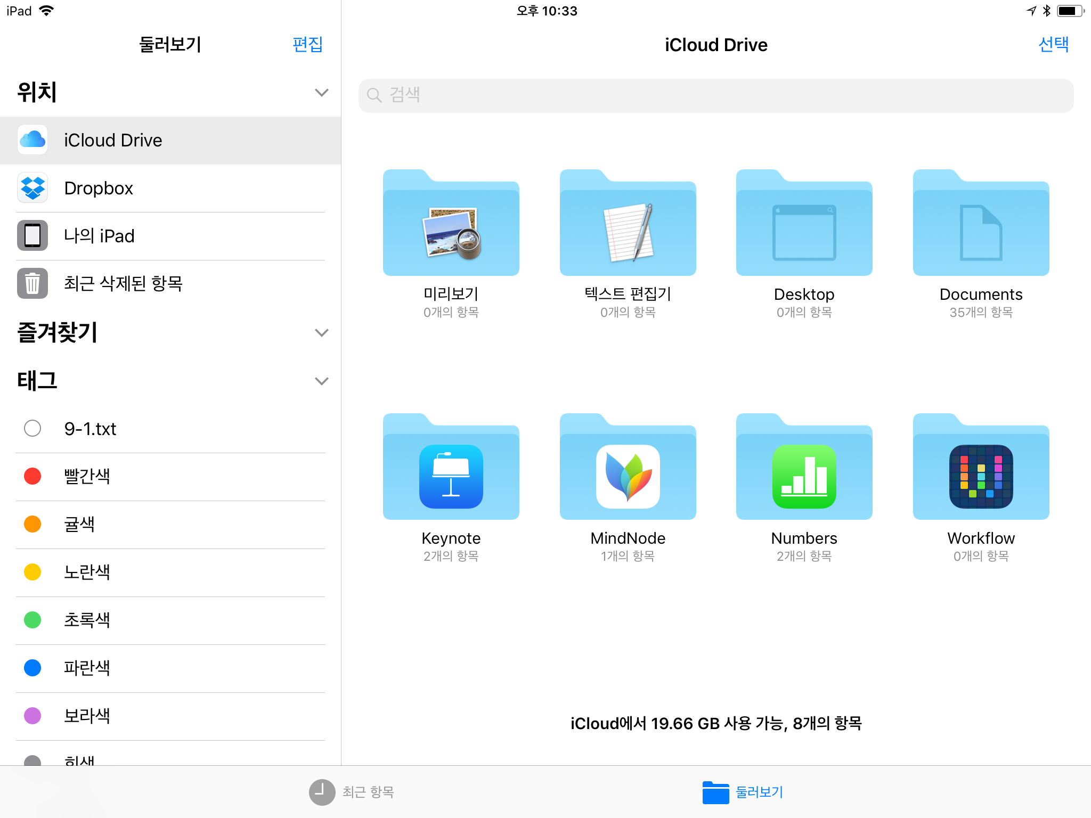The width and height of the screenshot is (1091, 818).
Task: Tap the 1개의 항목 count under MindNode
Action: (x=628, y=556)
